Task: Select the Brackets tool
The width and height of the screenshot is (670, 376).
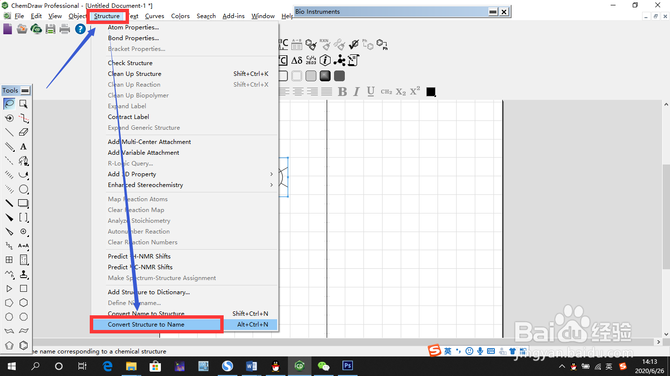Action: 23,217
